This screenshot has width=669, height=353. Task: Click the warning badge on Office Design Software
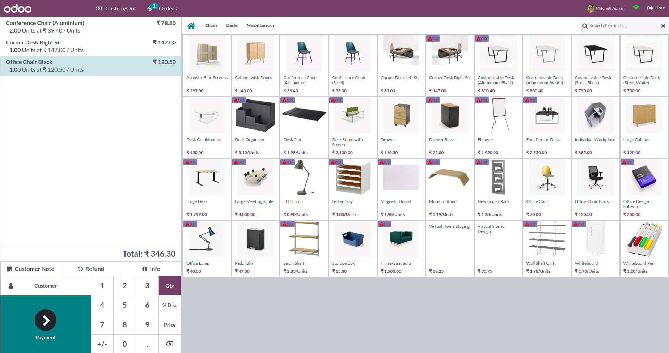[627, 162]
